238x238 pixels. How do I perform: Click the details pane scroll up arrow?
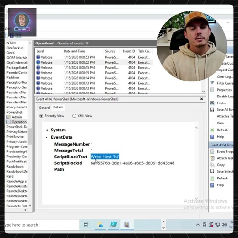click(x=196, y=128)
